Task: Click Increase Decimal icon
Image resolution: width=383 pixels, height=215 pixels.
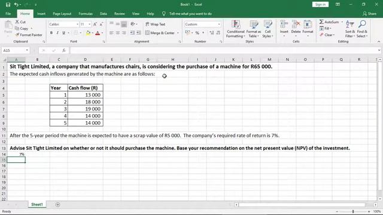Action: pyautogui.click(x=211, y=33)
